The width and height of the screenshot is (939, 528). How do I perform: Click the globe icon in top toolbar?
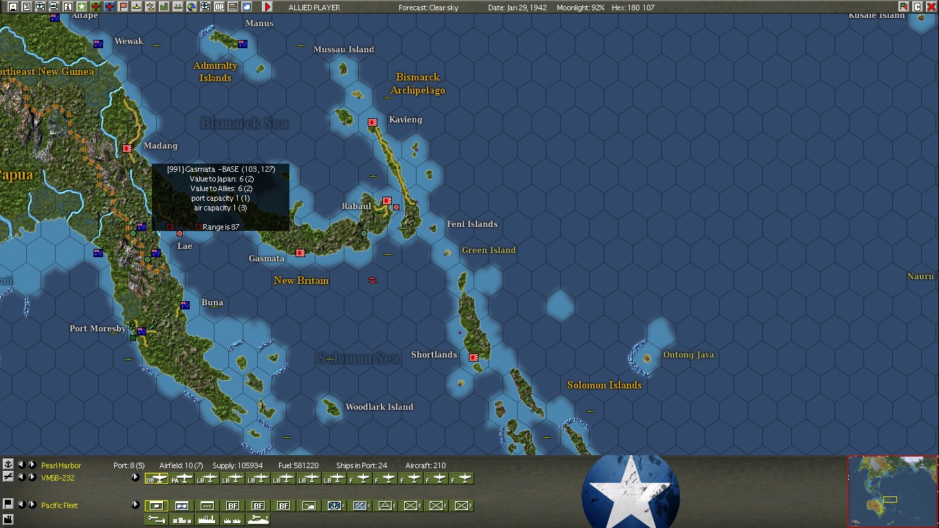click(x=192, y=7)
